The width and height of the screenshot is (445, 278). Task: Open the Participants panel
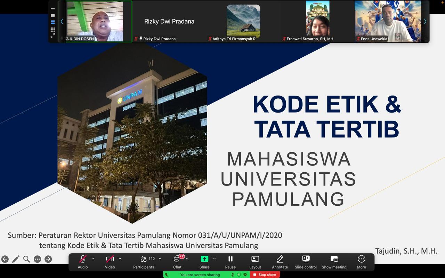(x=144, y=262)
